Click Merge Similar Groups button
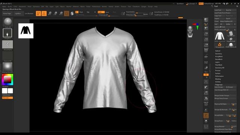The height and width of the screenshot is (135, 240). (225, 96)
